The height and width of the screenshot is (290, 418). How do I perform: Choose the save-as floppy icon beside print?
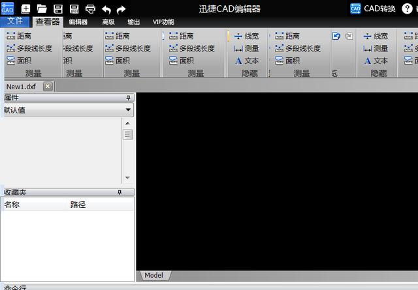tap(74, 9)
